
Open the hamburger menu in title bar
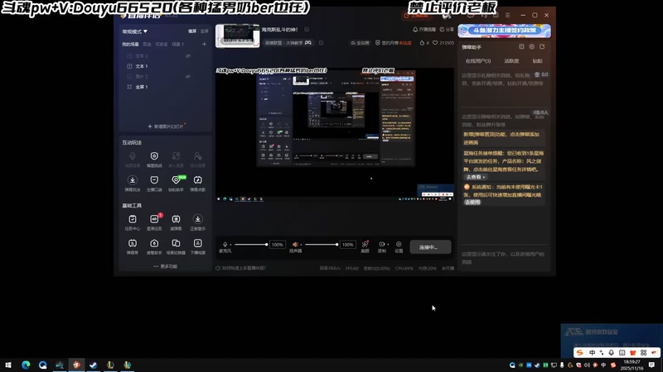(x=507, y=15)
